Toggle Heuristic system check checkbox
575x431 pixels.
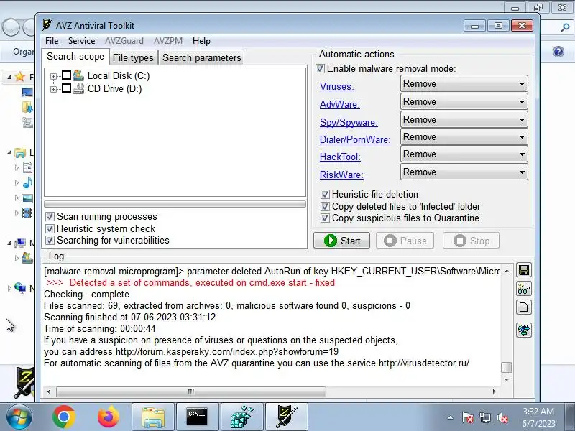[50, 228]
